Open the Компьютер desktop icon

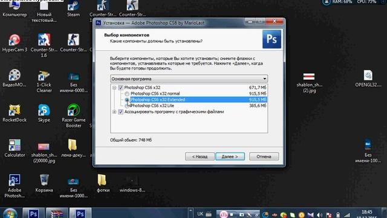pyautogui.click(x=15, y=8)
